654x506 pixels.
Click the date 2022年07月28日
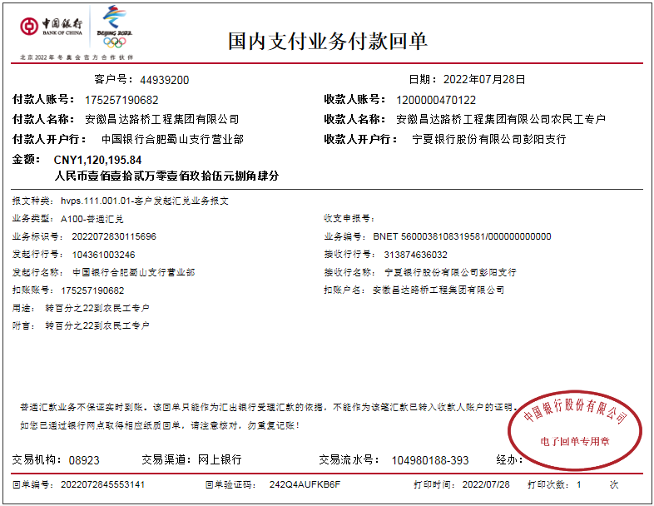tap(484, 81)
